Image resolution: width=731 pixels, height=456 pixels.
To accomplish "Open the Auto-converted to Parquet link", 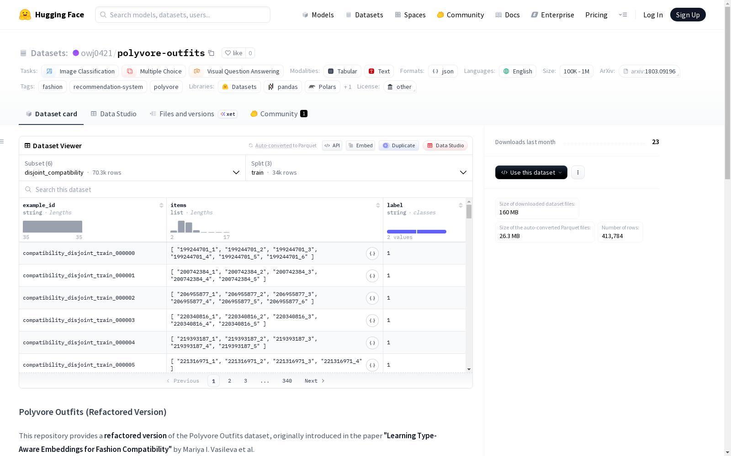I will [x=273, y=145].
